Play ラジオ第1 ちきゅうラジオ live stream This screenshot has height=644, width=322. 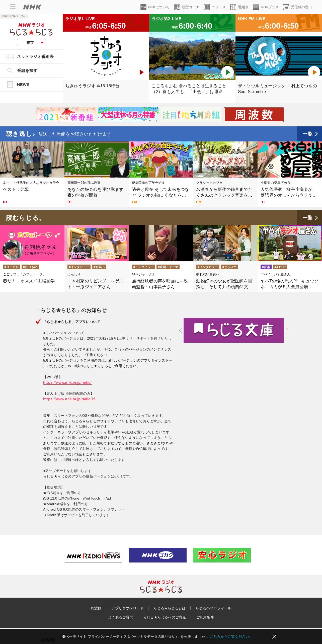pyautogui.click(x=141, y=72)
